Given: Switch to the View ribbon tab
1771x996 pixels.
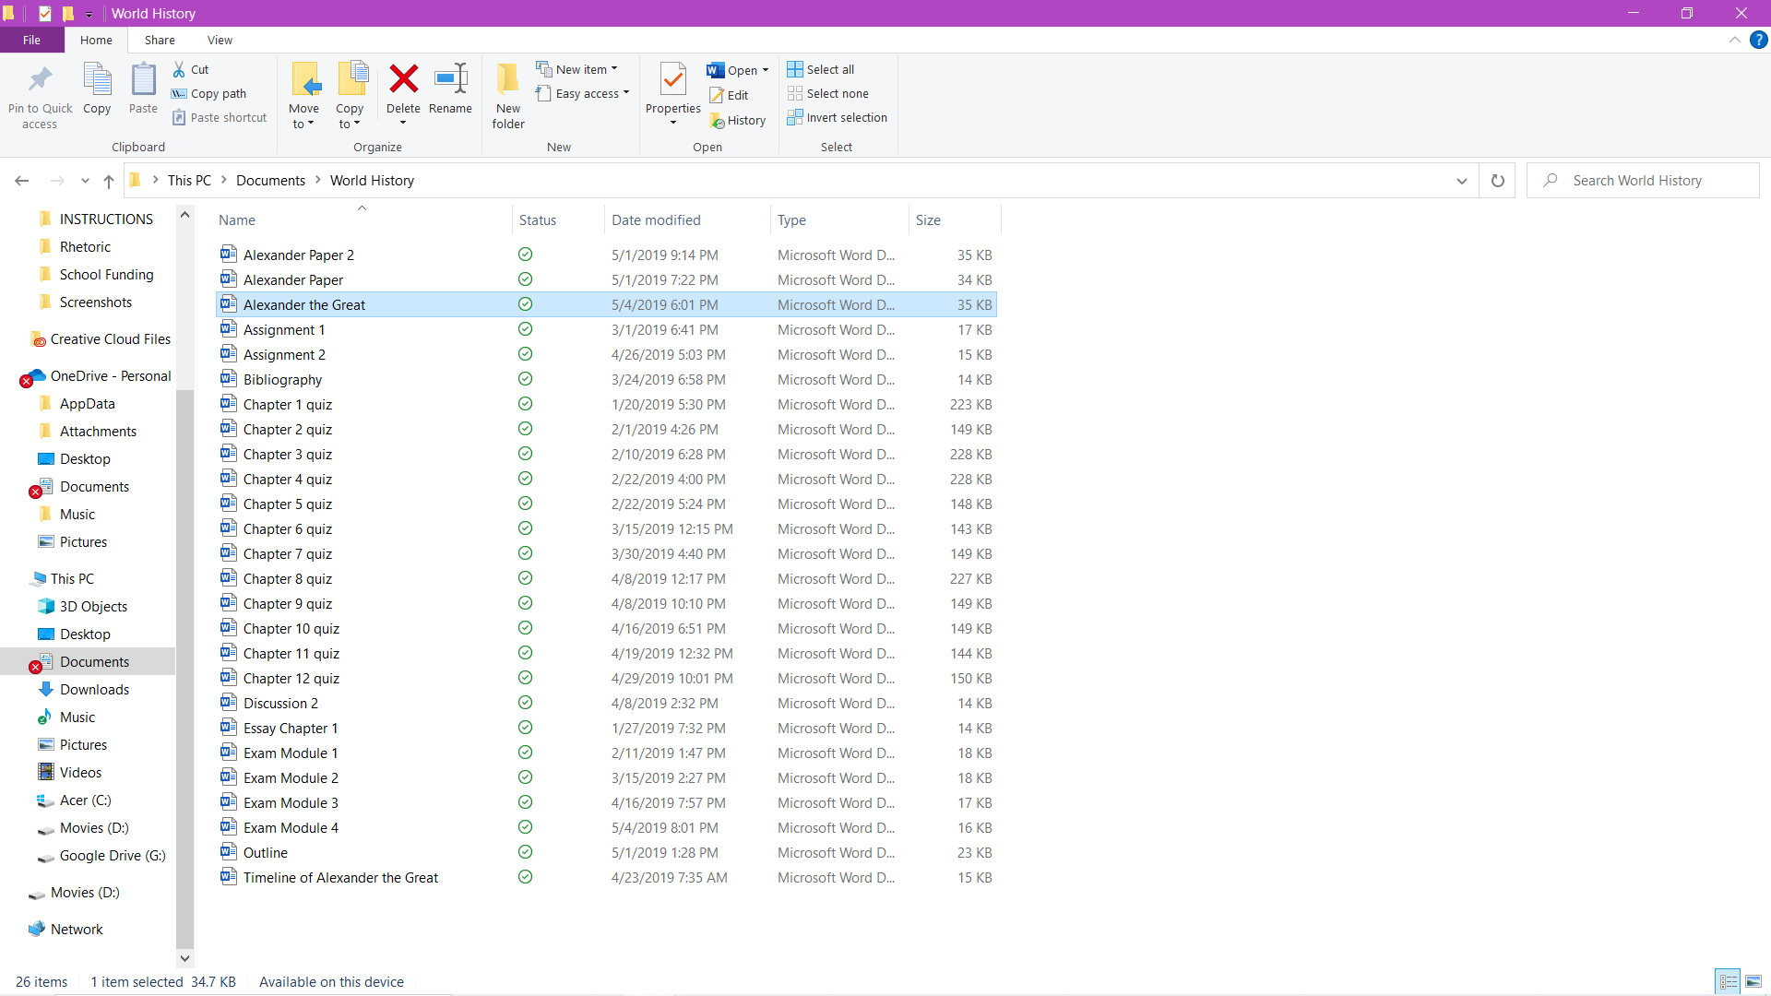Looking at the screenshot, I should coord(220,40).
